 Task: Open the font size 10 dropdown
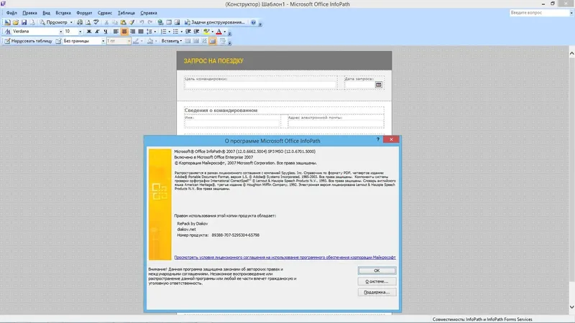click(80, 32)
